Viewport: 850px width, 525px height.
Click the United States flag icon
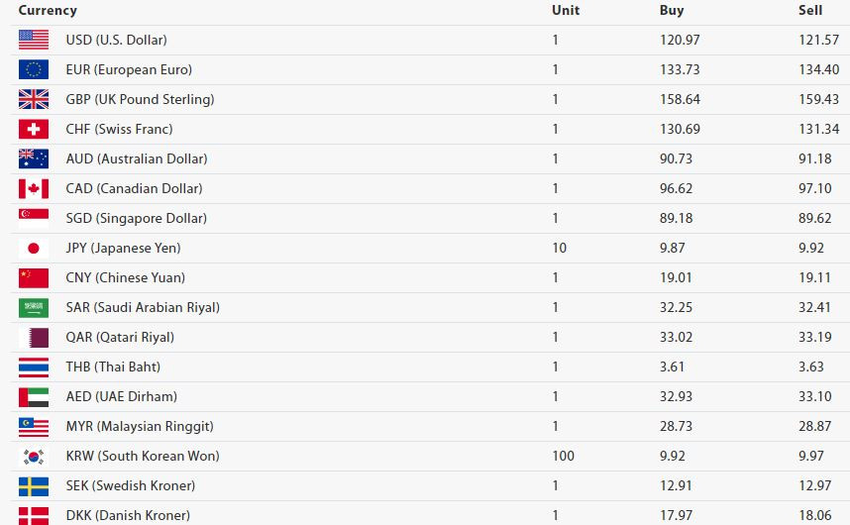tap(34, 40)
